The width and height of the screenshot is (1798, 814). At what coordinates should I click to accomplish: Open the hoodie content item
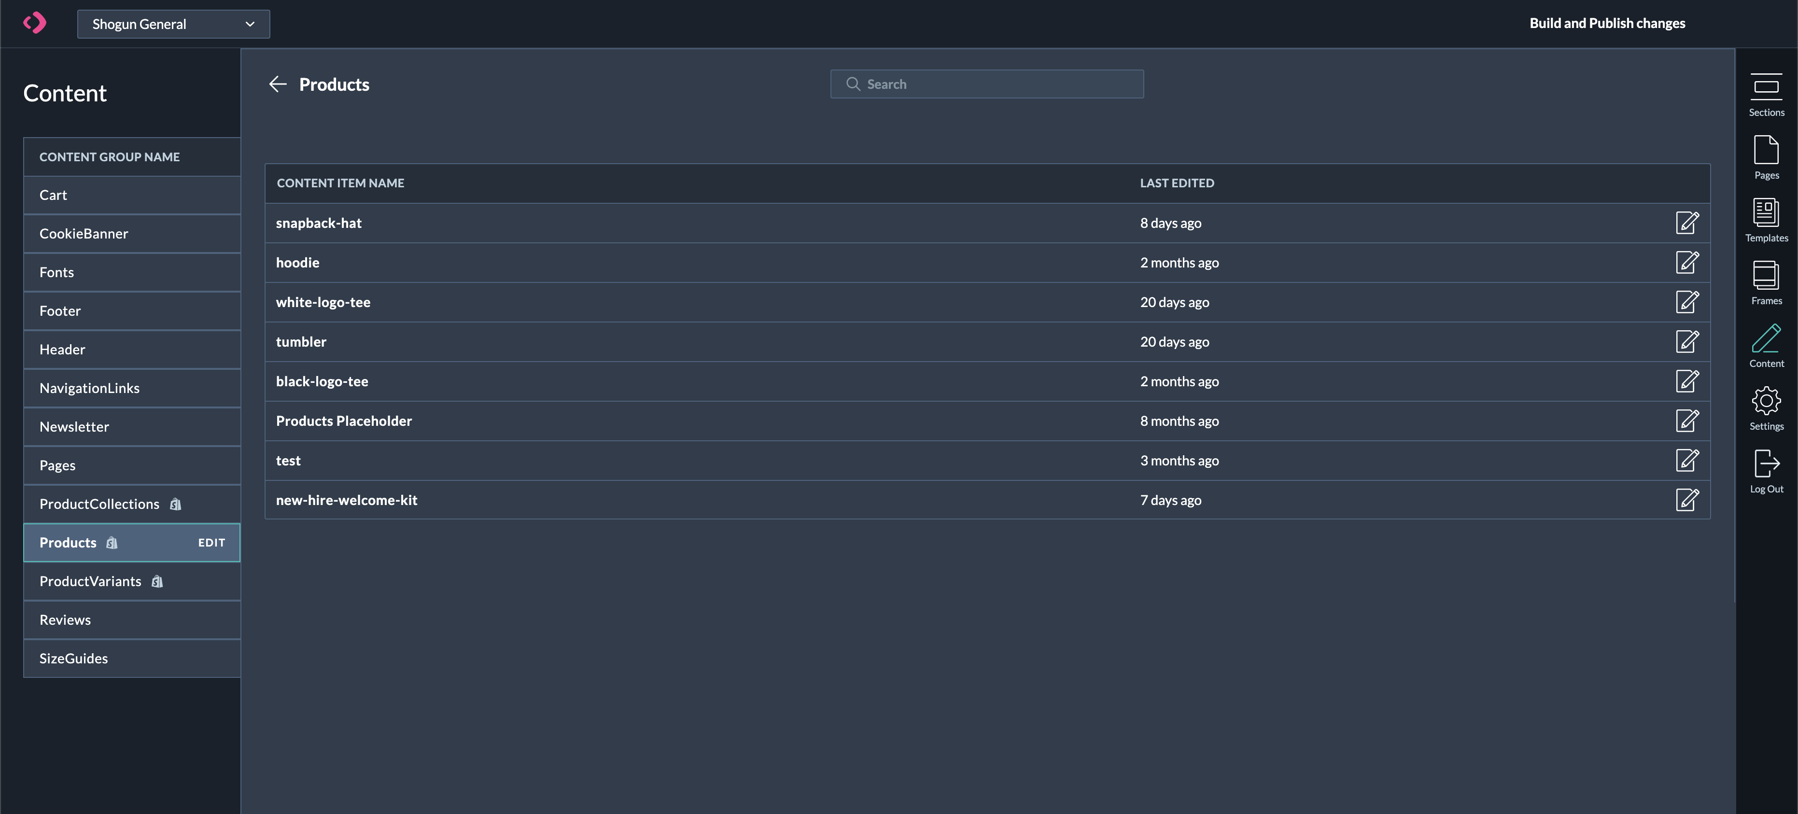click(297, 263)
